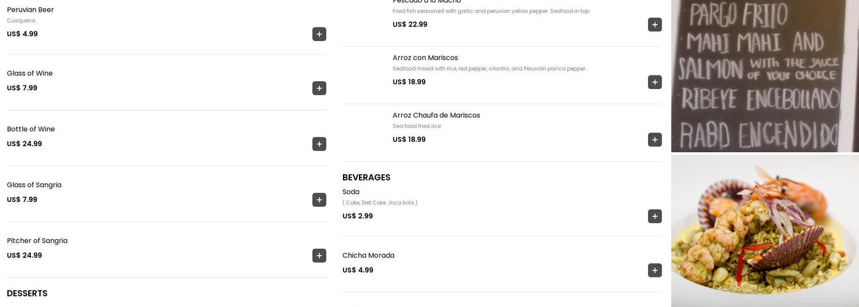This screenshot has width=859, height=307.
Task: Open the Peruvian Beer item name
Action: pyautogui.click(x=30, y=10)
